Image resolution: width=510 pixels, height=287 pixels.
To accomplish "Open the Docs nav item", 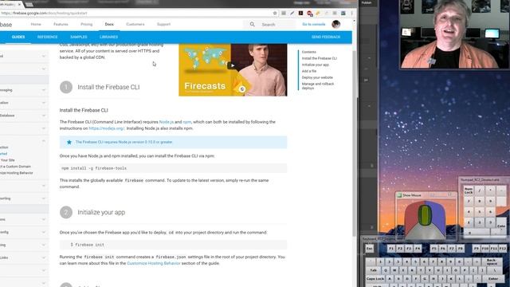I will [109, 25].
